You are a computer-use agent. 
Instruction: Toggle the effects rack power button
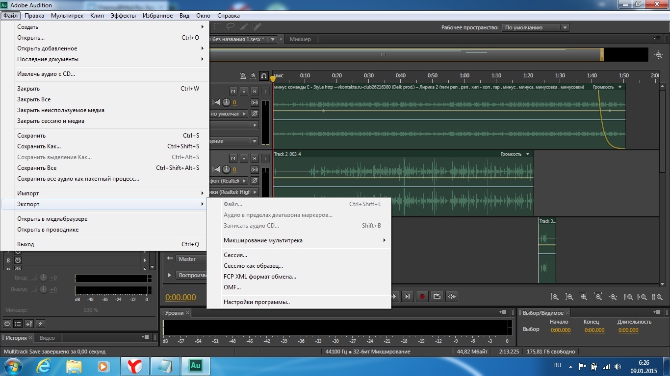7,323
